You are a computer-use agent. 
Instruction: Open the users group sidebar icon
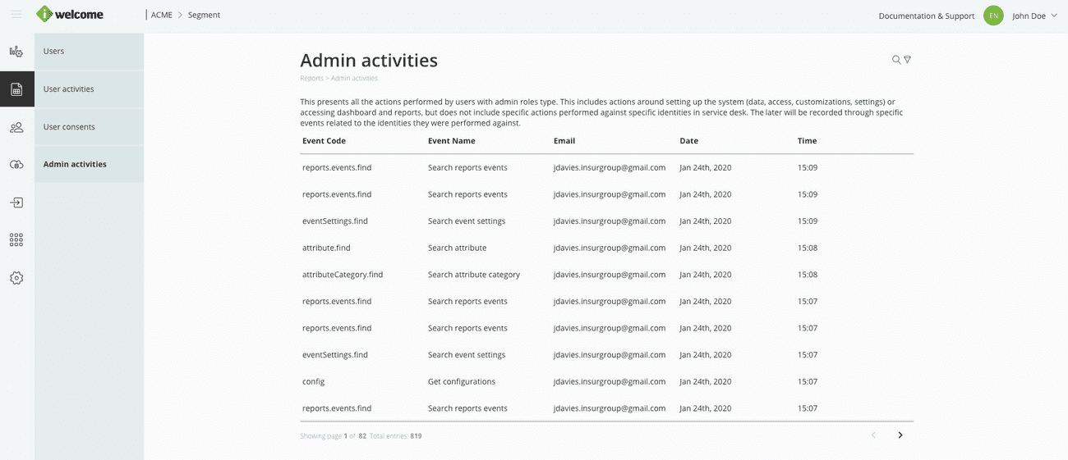[x=16, y=127]
